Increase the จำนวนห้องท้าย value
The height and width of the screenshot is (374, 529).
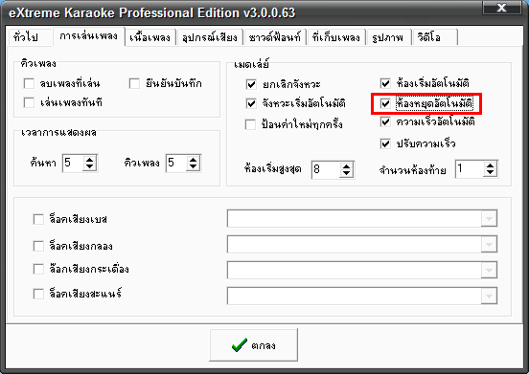(x=491, y=165)
